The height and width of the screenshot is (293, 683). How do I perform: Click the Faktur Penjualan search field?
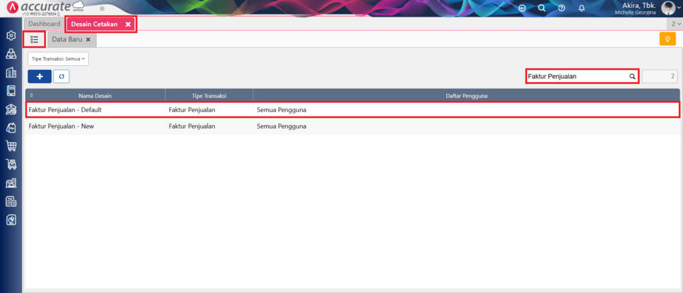pyautogui.click(x=576, y=77)
